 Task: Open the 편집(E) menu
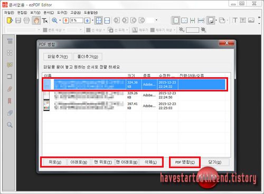click(x=22, y=13)
